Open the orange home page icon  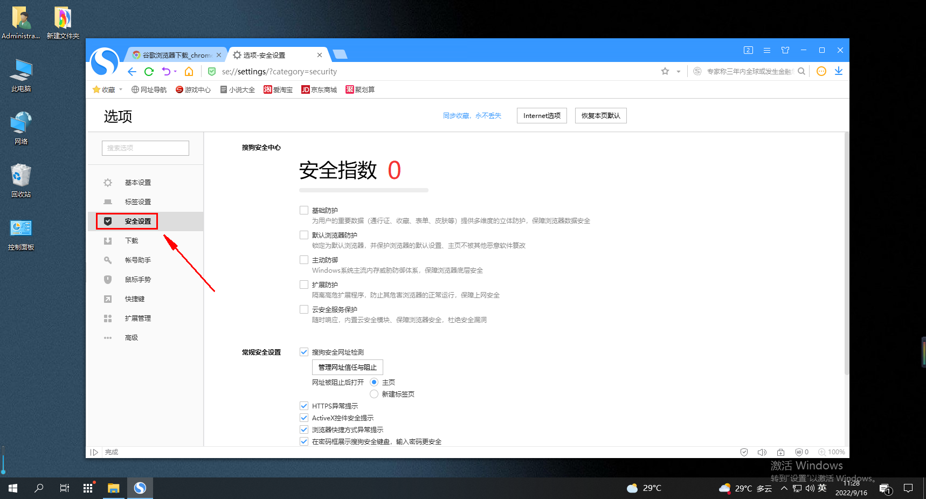(x=189, y=72)
